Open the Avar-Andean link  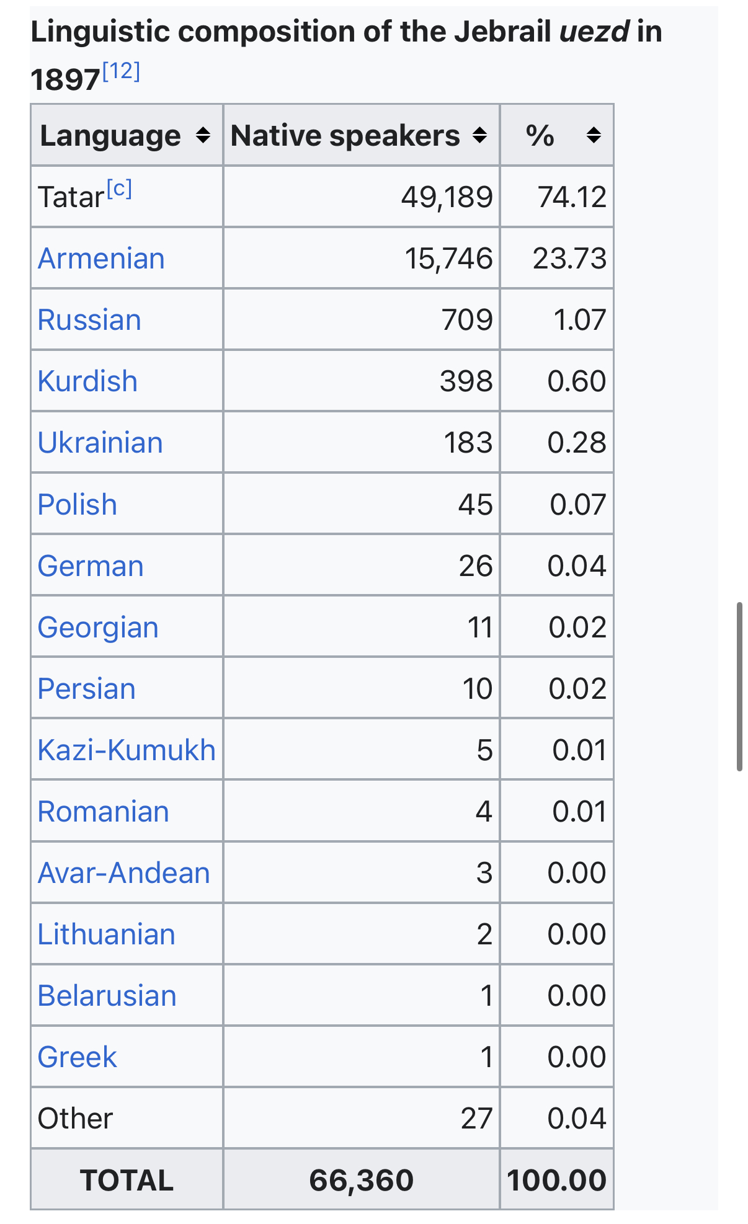pyautogui.click(x=124, y=873)
